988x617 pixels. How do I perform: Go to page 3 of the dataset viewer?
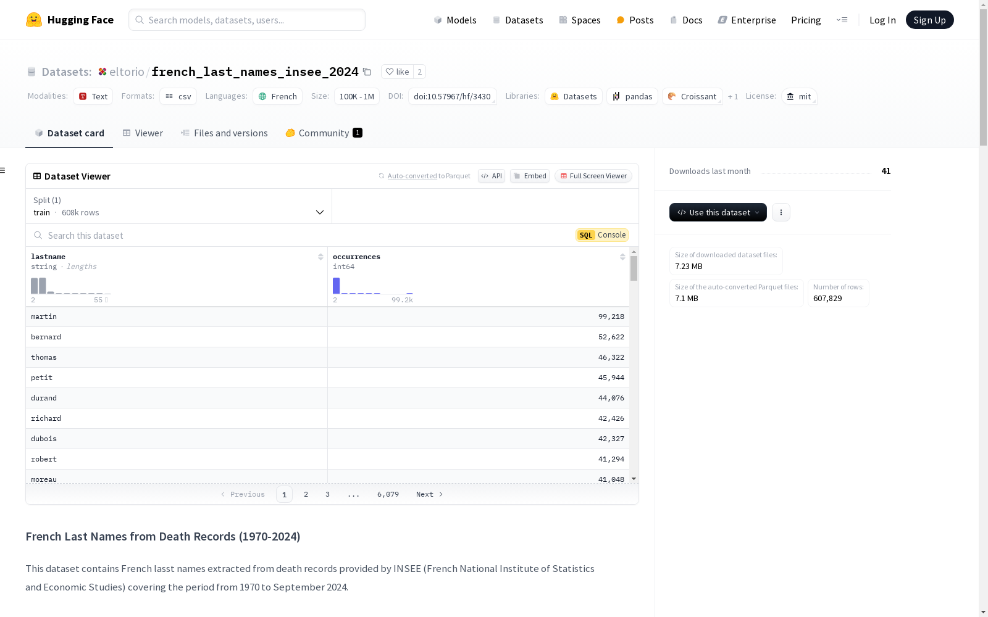click(327, 494)
